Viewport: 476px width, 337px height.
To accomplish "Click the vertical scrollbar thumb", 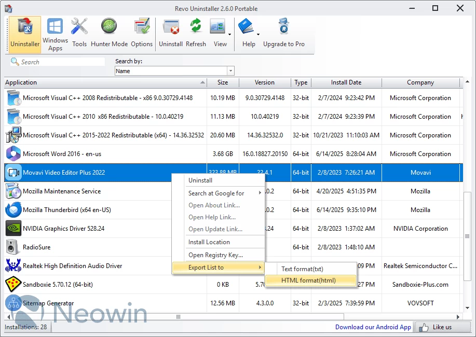I will 467,236.
